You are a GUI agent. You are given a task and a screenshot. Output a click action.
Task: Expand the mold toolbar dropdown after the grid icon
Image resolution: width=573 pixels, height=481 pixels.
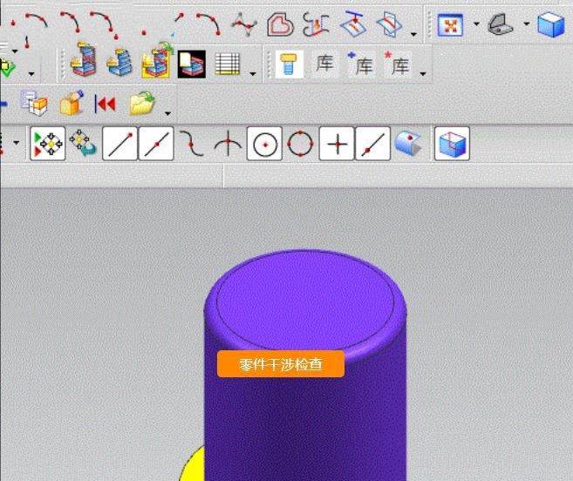pos(253,74)
